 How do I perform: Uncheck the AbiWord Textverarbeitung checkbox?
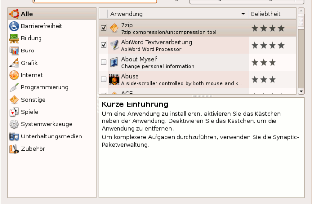[104, 45]
